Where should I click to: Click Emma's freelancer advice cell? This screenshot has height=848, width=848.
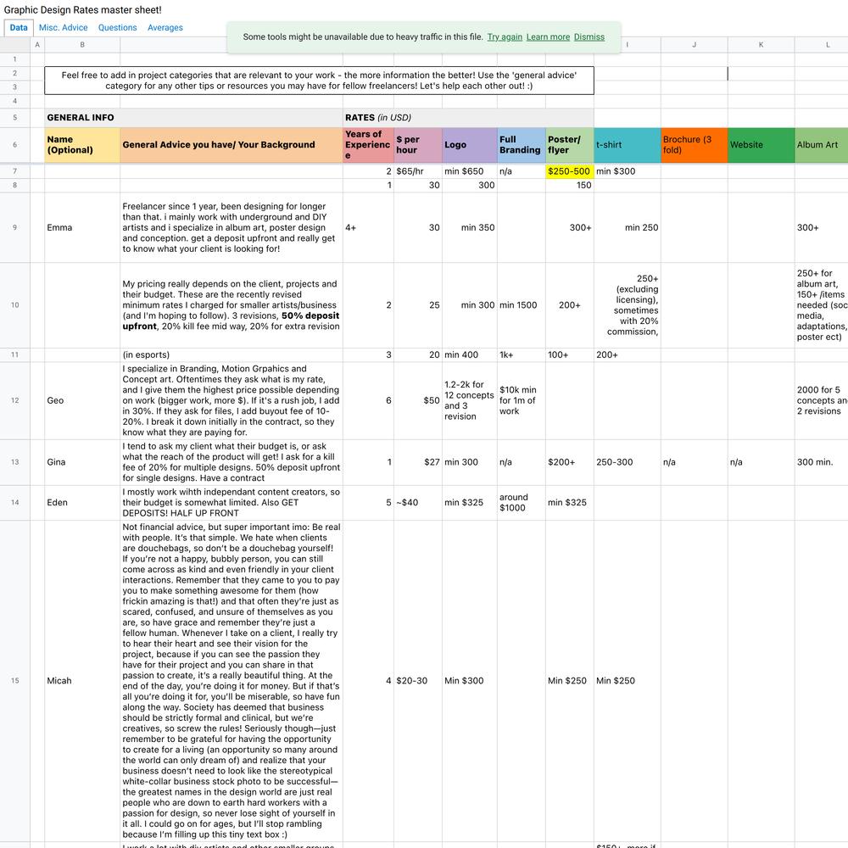(x=232, y=227)
